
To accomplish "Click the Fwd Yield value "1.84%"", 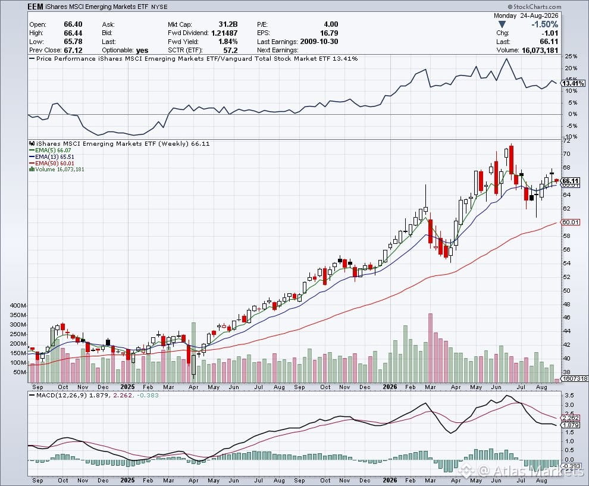I will click(x=228, y=42).
